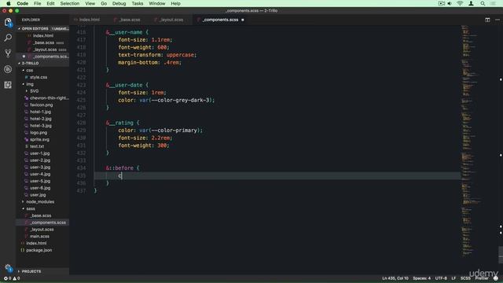Open the Explorer view icon
This screenshot has height=283, width=503.
point(8,22)
